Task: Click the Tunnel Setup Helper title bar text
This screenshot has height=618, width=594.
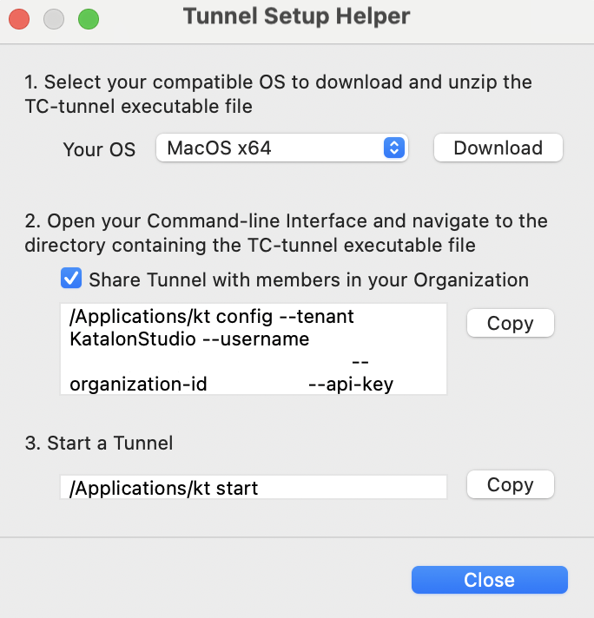Action: pos(296,16)
